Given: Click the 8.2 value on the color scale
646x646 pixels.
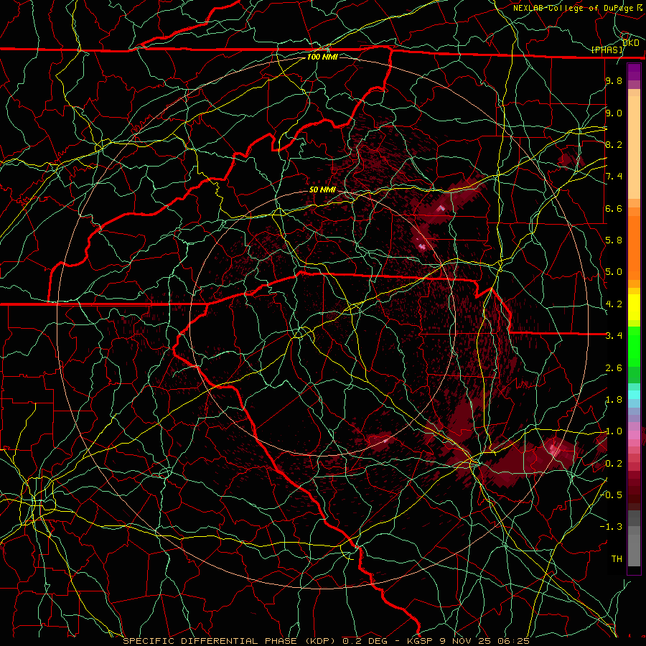Looking at the screenshot, I should (614, 144).
